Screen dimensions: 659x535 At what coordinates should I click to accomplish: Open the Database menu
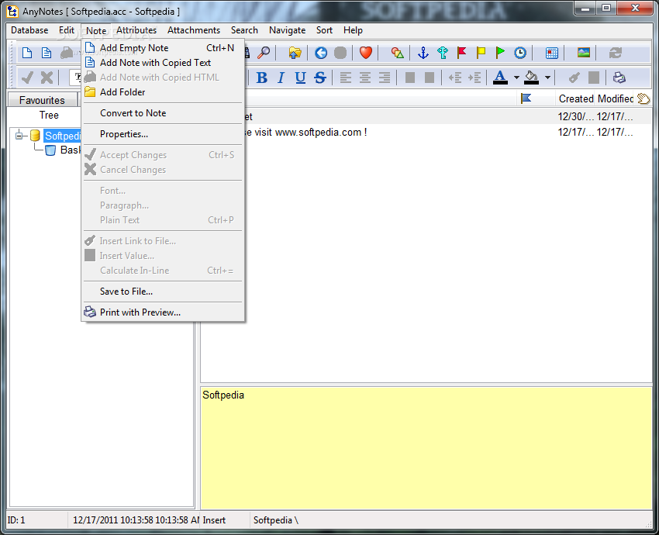[x=29, y=30]
